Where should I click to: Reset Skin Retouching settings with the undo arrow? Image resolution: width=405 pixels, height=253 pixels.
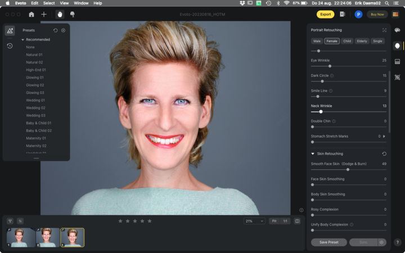(x=384, y=153)
